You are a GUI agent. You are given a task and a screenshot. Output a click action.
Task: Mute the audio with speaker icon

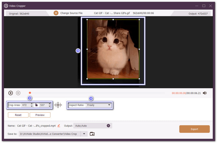click(205, 93)
